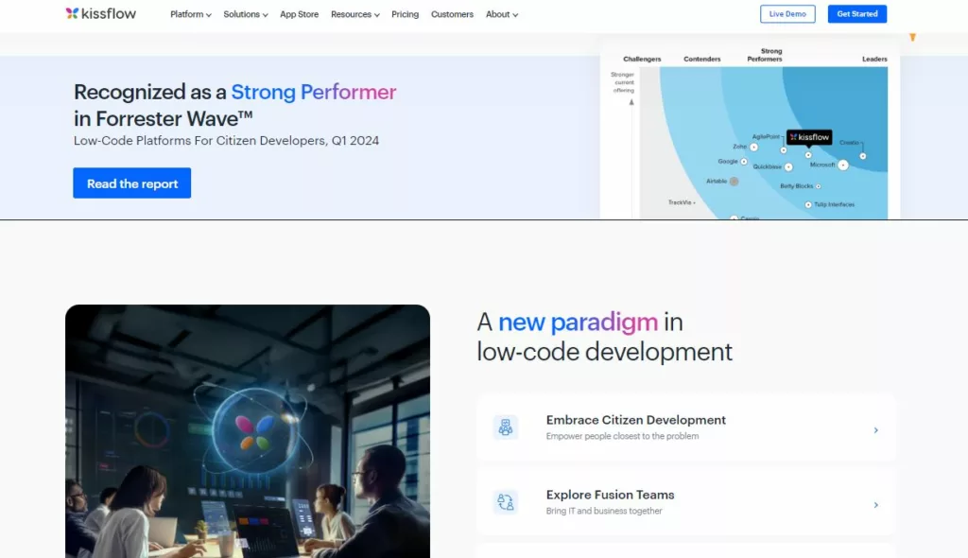This screenshot has height=558, width=968.
Task: Go to the App Store page
Action: tap(300, 14)
